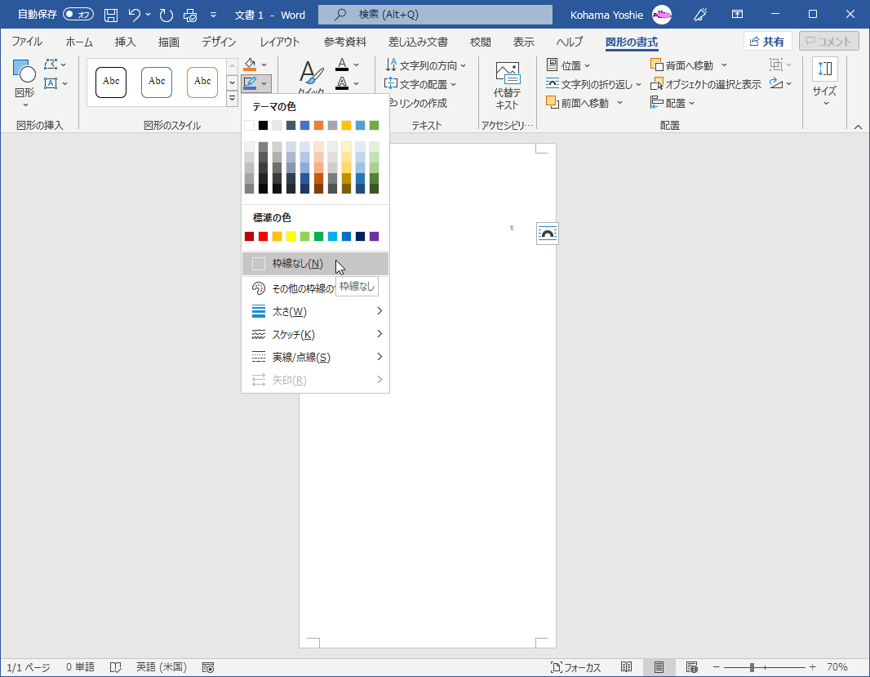The height and width of the screenshot is (677, 870).
Task: Click the Undo arrow icon
Action: click(135, 15)
